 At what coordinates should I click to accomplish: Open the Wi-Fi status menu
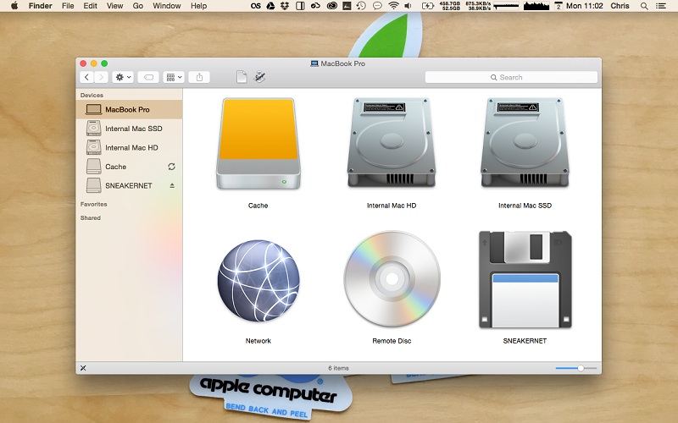(x=393, y=6)
